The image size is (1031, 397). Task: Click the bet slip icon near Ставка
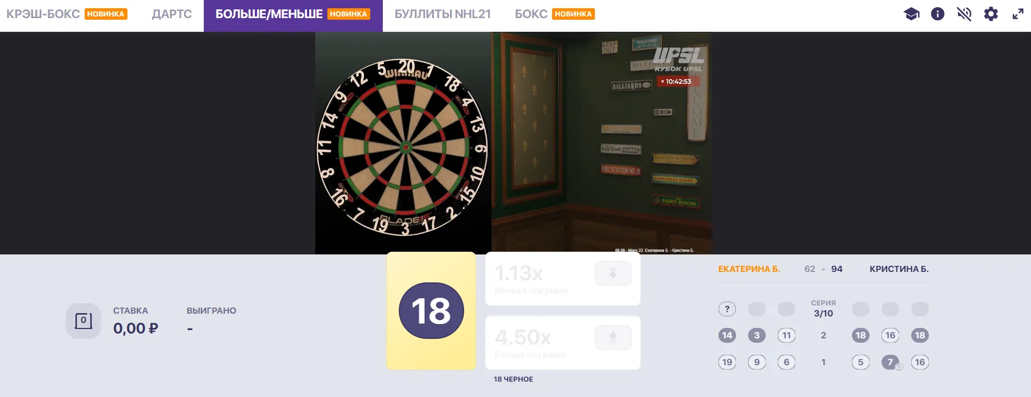tap(83, 321)
